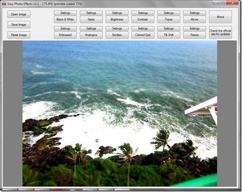Image resolution: width=242 pixels, height=192 pixels.
Task: Open Settings above Black & White
Action: (65, 13)
